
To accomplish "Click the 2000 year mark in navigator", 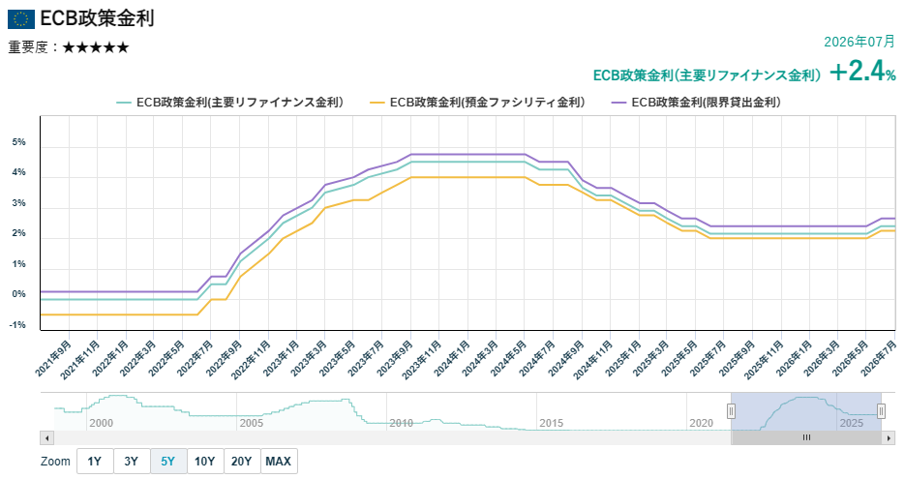I will coord(102,423).
